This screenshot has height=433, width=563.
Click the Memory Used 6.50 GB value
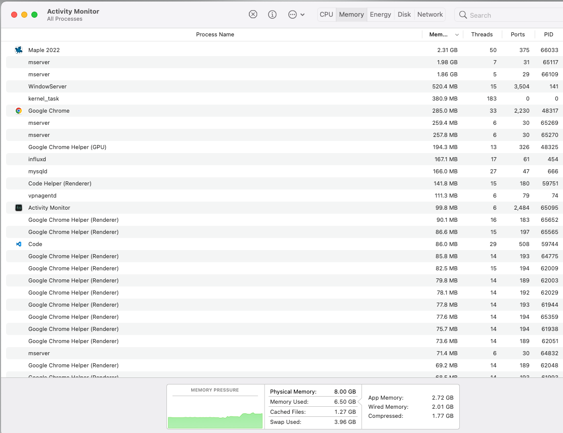tap(344, 402)
